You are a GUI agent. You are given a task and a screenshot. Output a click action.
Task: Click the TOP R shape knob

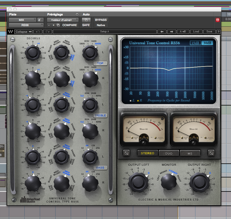(61, 79)
